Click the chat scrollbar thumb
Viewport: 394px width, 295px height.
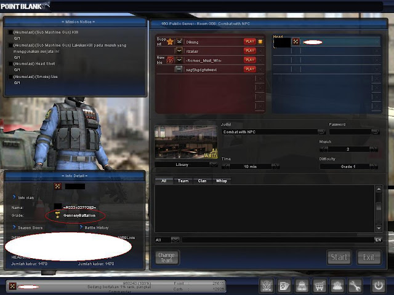point(379,206)
